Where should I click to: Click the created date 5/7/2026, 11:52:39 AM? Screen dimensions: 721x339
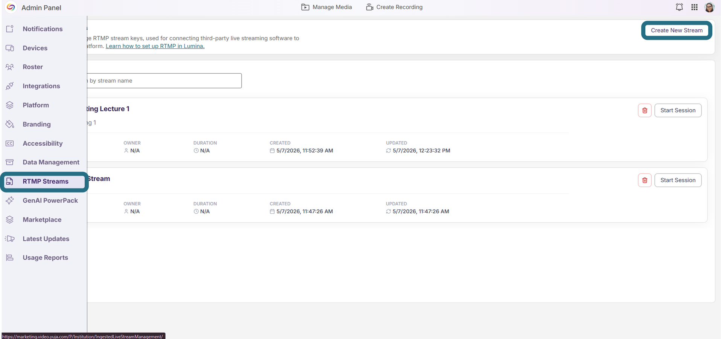click(304, 151)
